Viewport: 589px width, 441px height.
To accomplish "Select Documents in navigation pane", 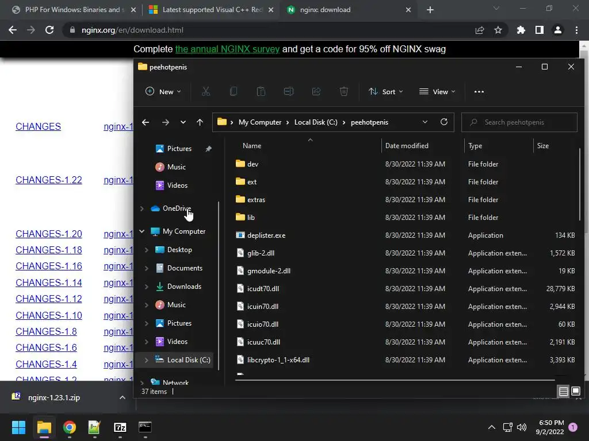I will click(x=185, y=268).
